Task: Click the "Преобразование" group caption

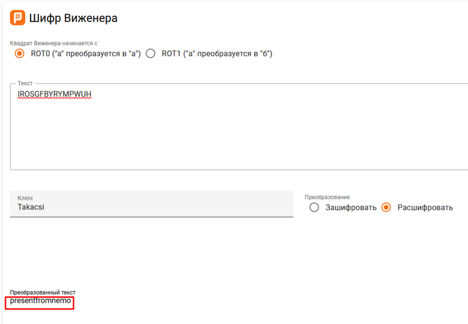Action: (x=331, y=197)
